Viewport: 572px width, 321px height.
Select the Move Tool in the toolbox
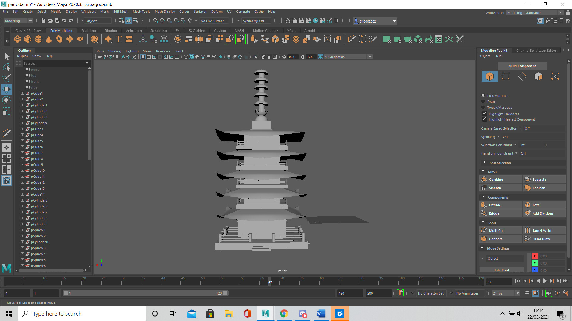[x=7, y=89]
